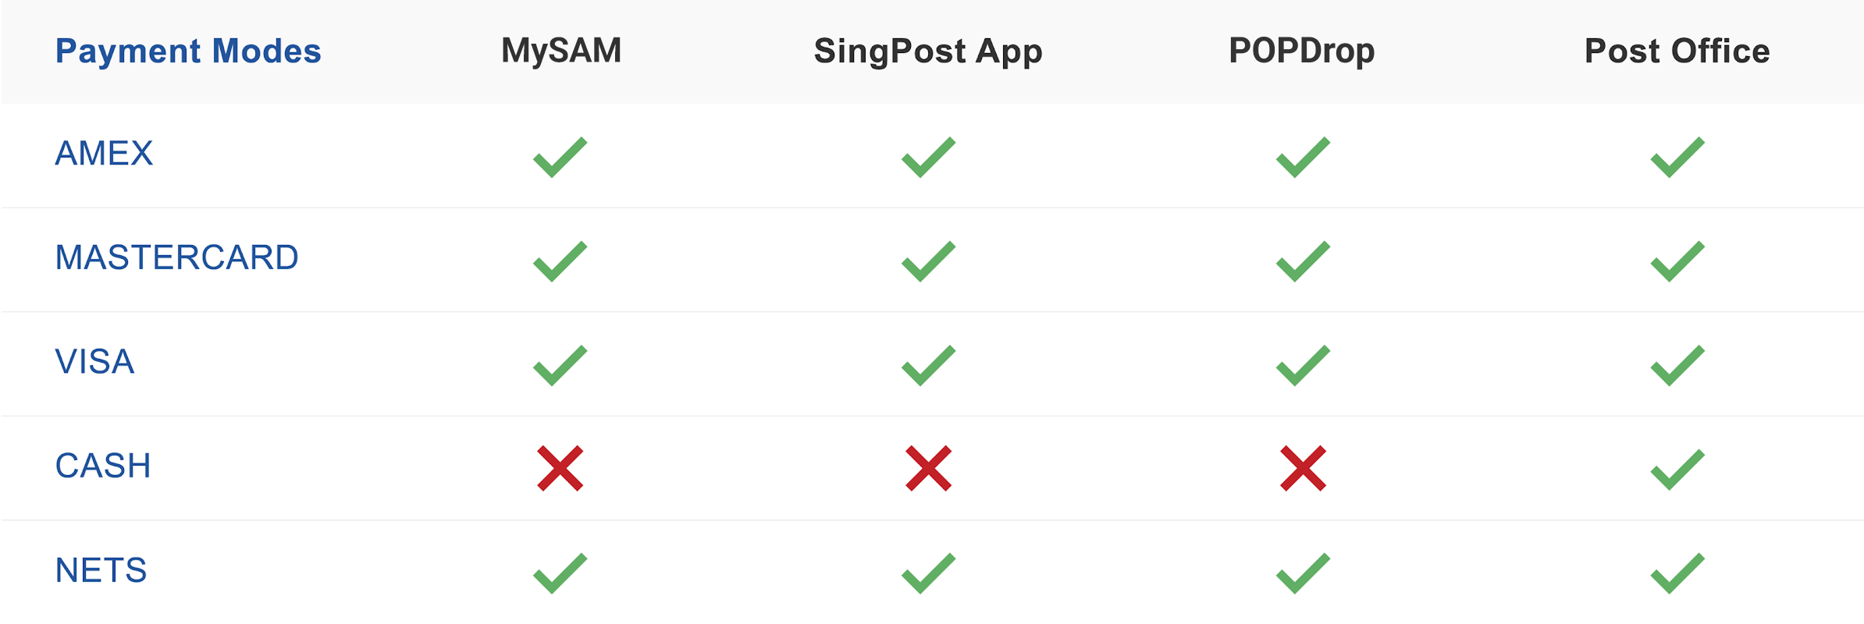Click the CASH checkmark under Post Office

(x=1677, y=470)
